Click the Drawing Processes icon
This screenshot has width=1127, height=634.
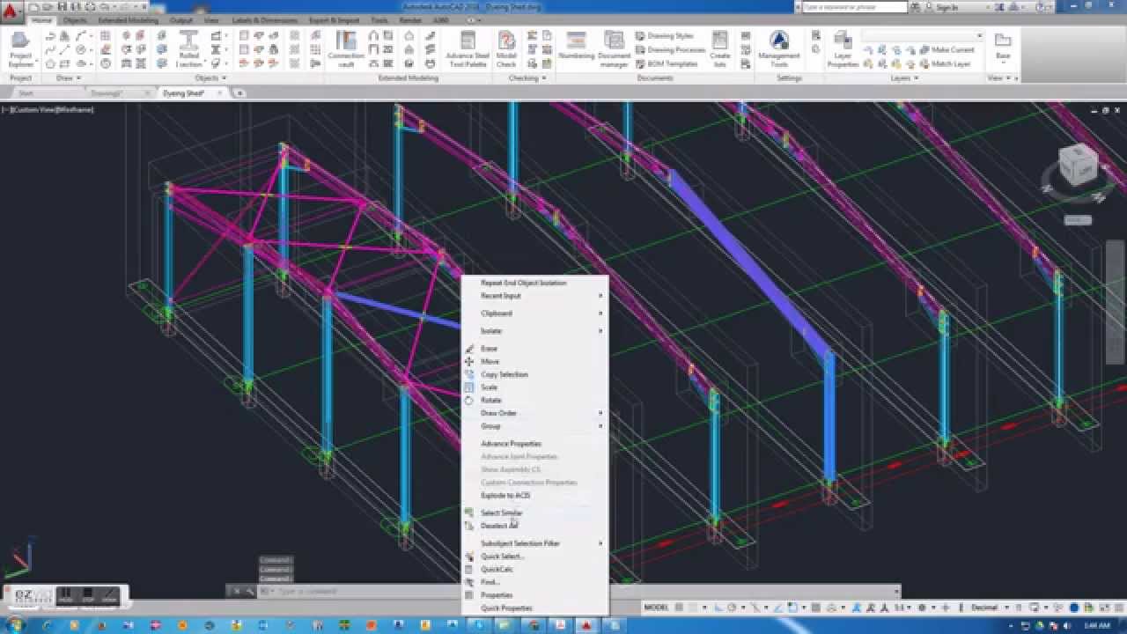pos(640,50)
